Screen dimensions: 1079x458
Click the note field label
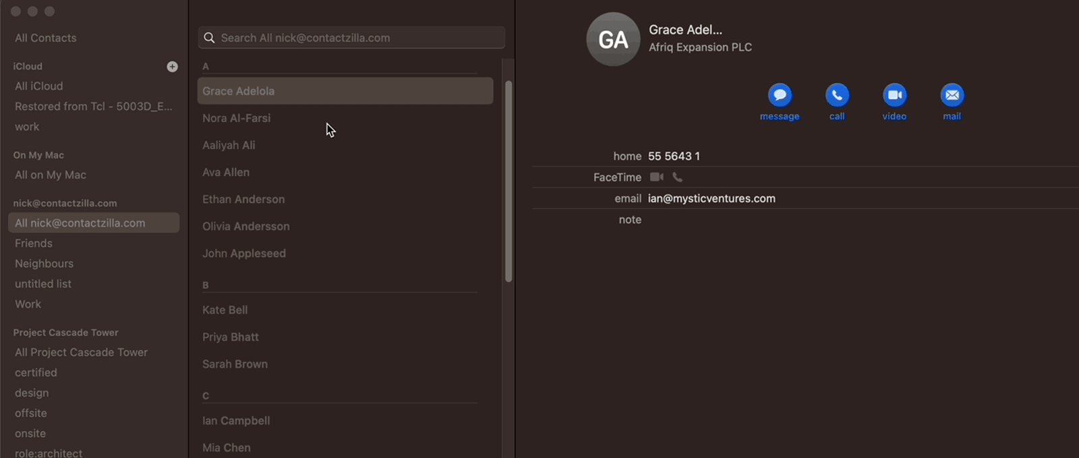coord(630,219)
